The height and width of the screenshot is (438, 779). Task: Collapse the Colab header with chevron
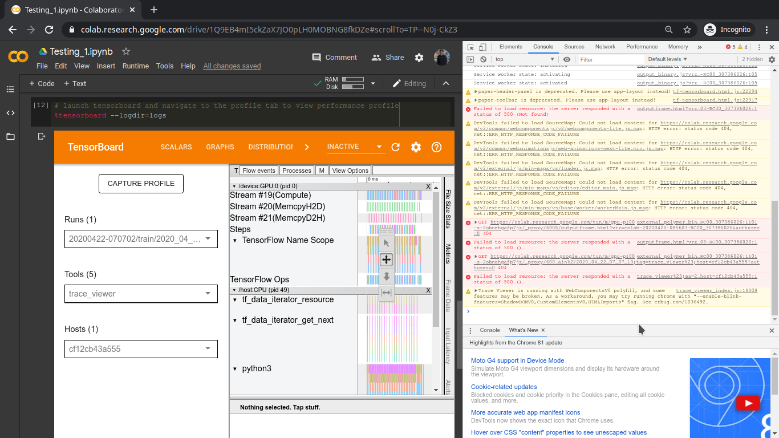click(445, 83)
